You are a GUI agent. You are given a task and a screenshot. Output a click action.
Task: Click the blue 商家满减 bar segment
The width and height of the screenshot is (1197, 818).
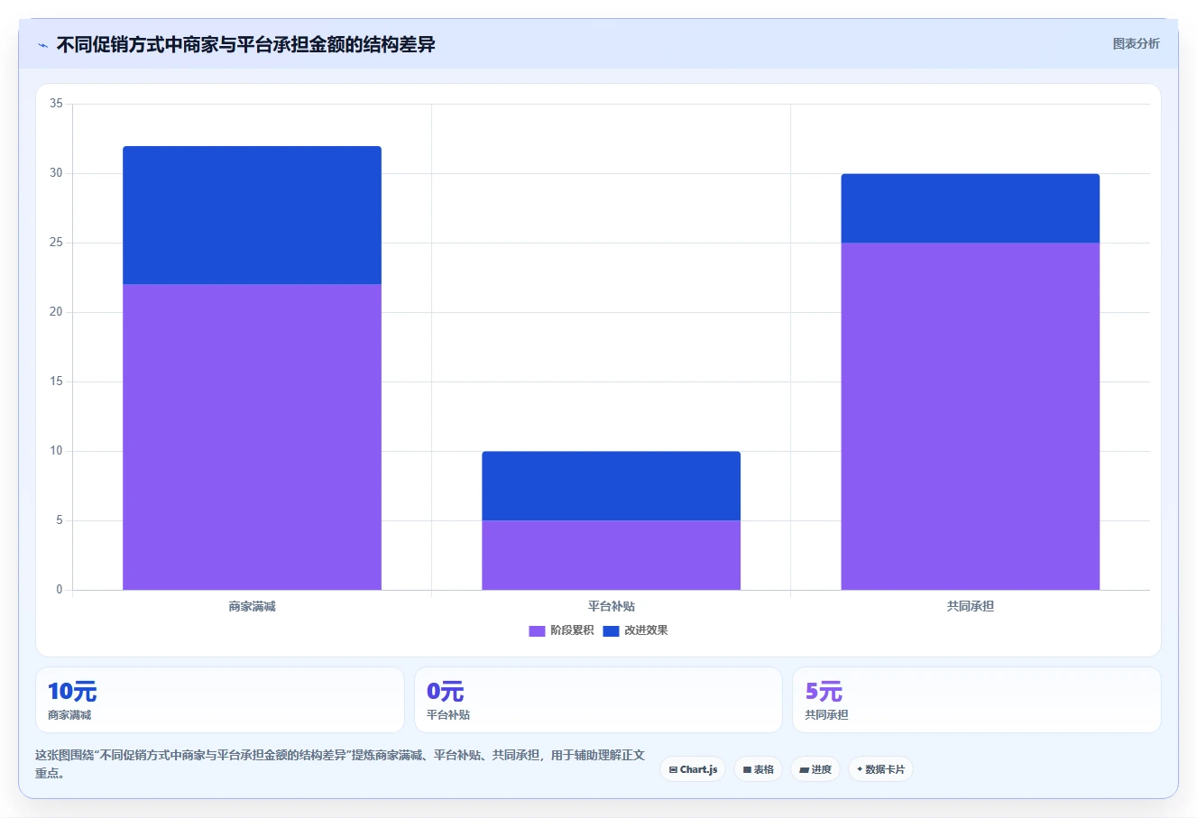point(252,216)
